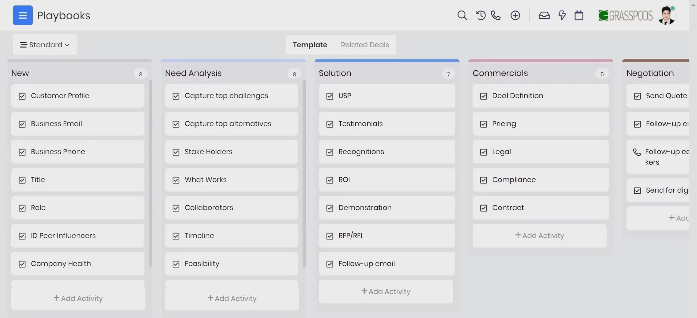Click the plus circle add icon

[515, 15]
